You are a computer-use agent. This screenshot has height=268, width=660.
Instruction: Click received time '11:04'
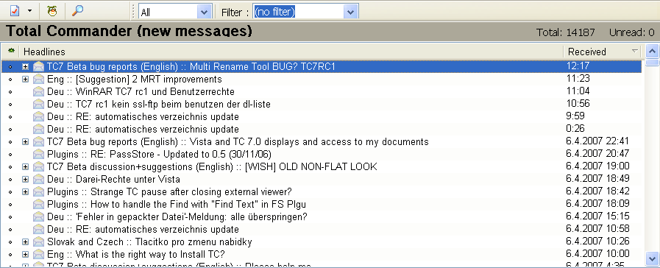[x=578, y=91]
